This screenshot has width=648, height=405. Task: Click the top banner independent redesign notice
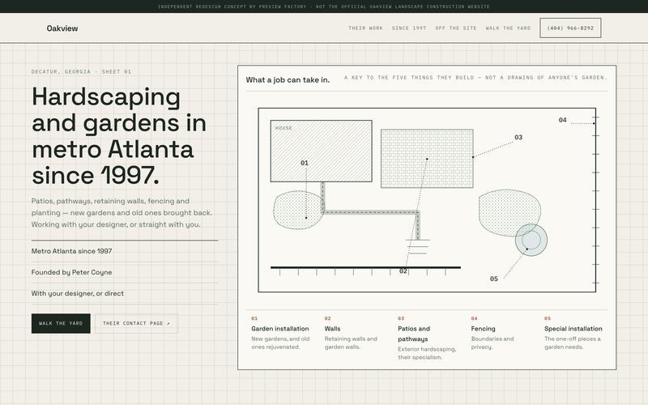[323, 6]
